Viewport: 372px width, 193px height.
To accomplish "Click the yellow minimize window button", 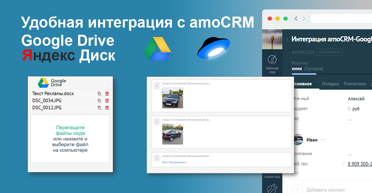I will 277,18.
